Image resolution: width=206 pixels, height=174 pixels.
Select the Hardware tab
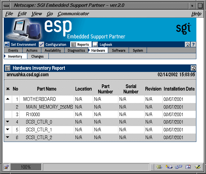point(98,50)
